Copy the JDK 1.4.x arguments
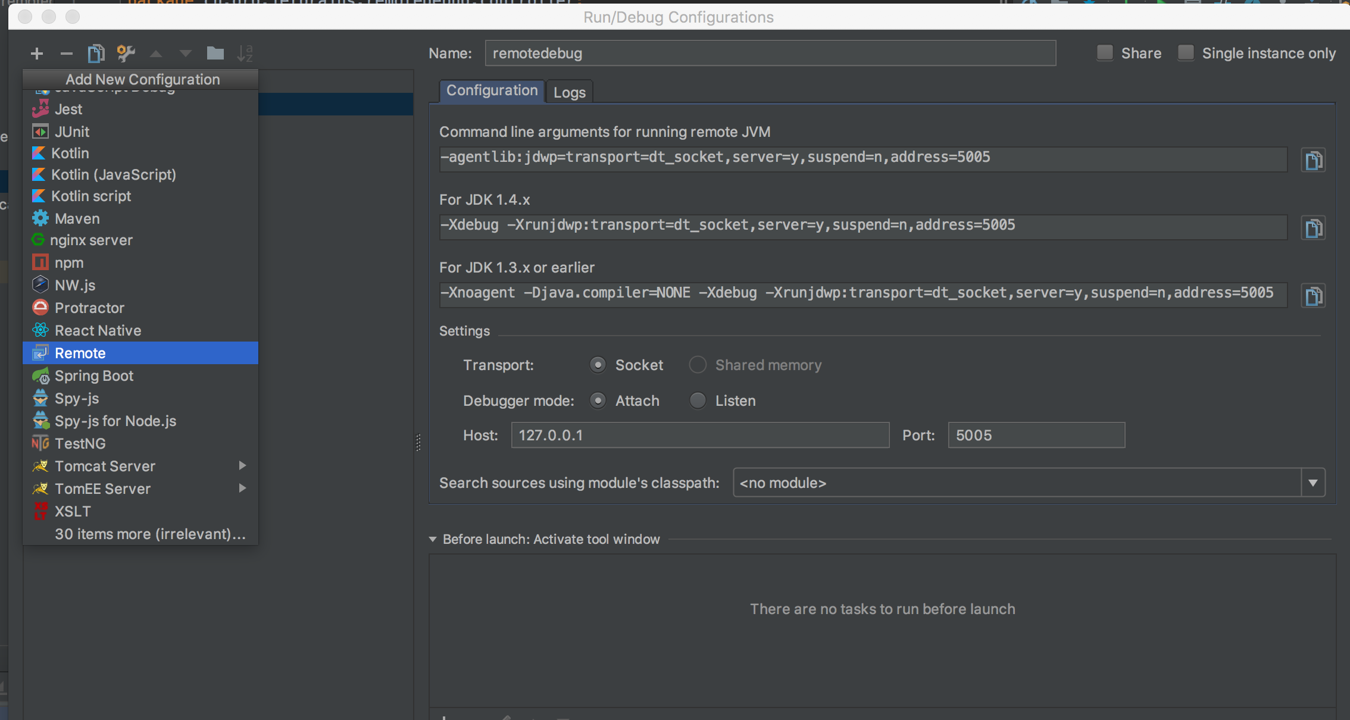 click(x=1313, y=228)
